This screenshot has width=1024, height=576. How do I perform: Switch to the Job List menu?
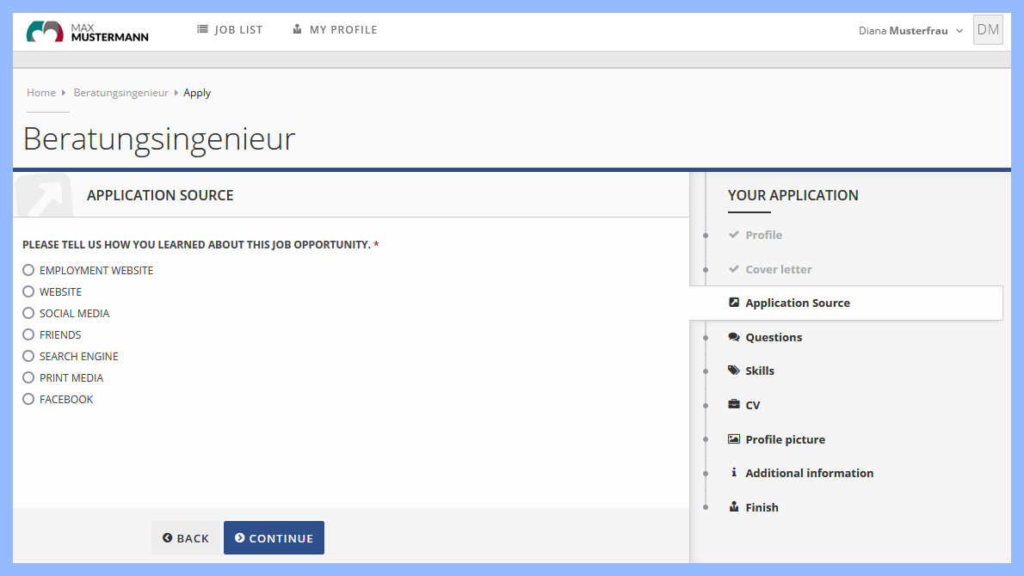[x=230, y=29]
